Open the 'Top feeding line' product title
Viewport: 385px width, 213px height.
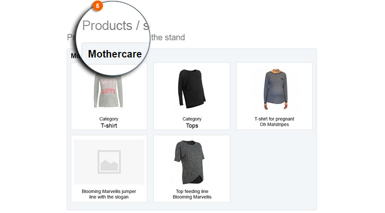tap(192, 191)
